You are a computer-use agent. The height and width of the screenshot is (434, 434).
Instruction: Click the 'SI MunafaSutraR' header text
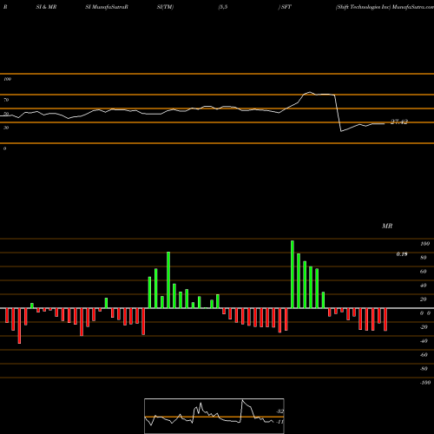pyautogui.click(x=107, y=7)
